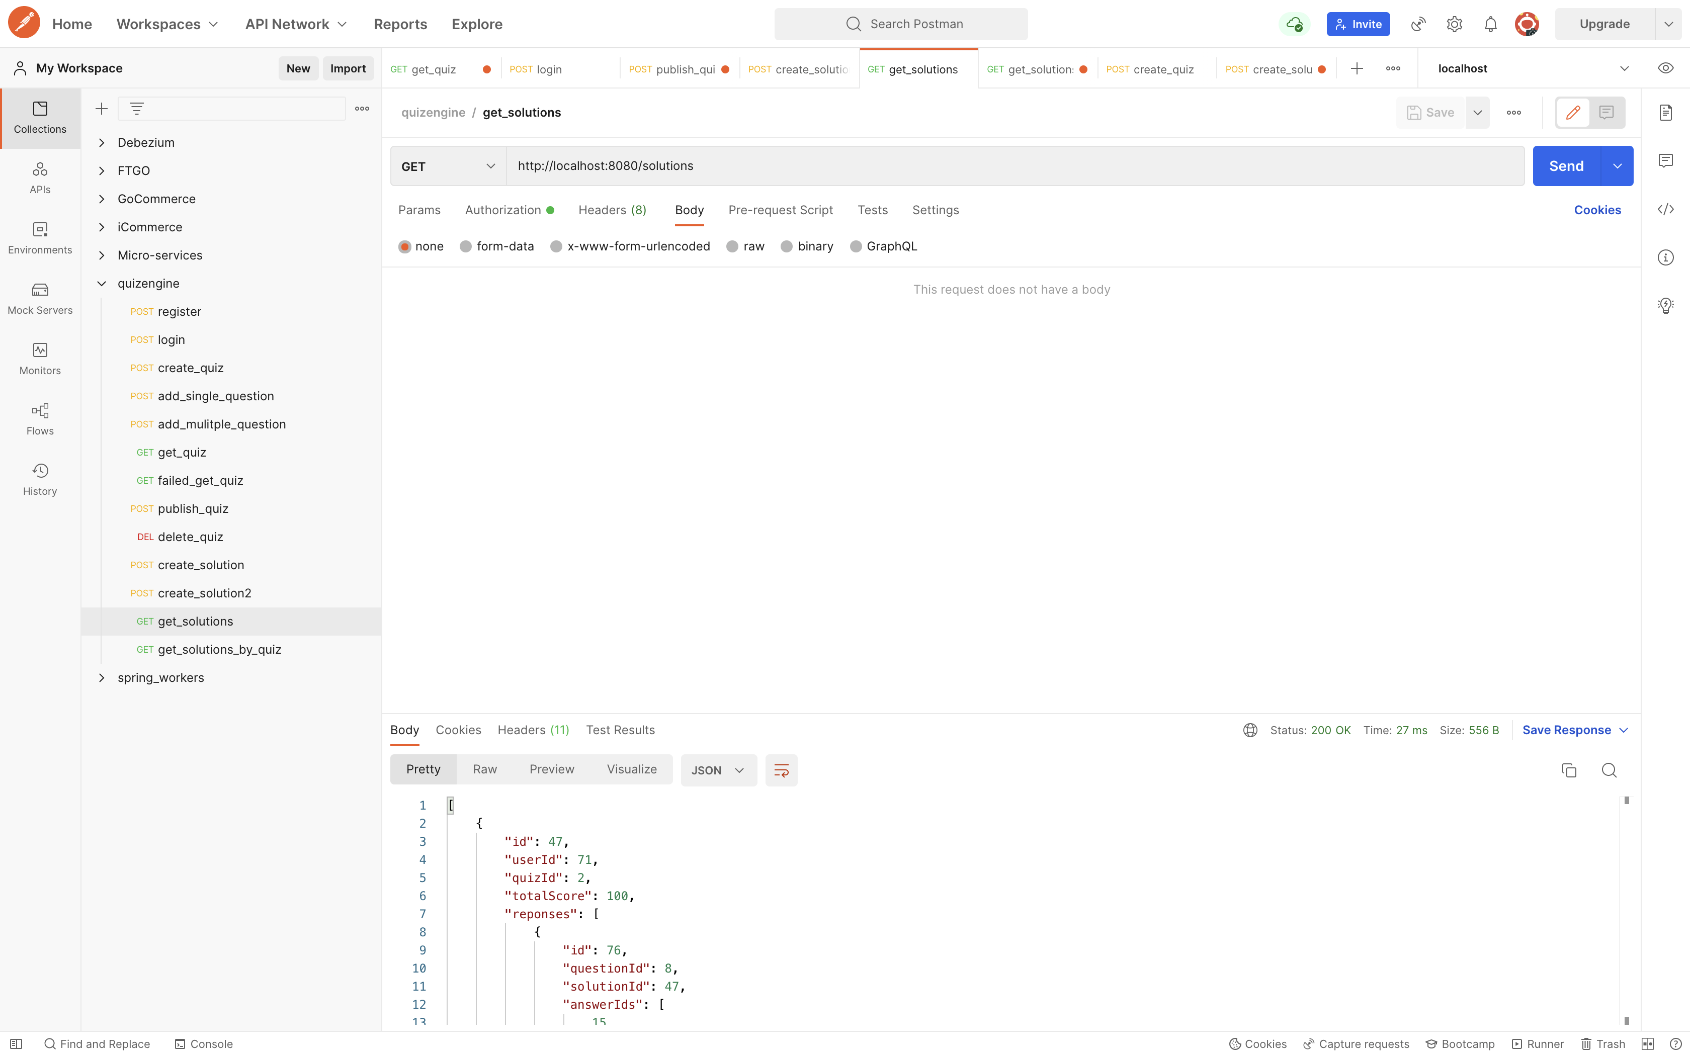The height and width of the screenshot is (1056, 1690).
Task: Click the environment quick look eye icon
Action: 1665,68
